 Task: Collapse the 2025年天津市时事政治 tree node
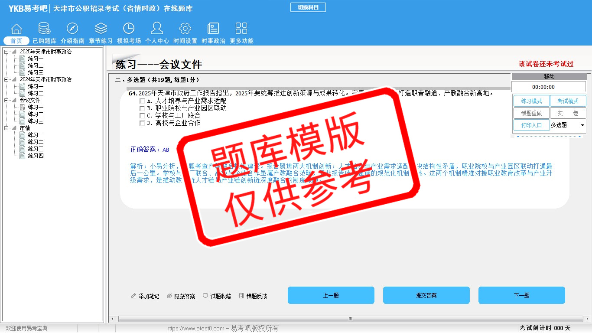pos(7,52)
